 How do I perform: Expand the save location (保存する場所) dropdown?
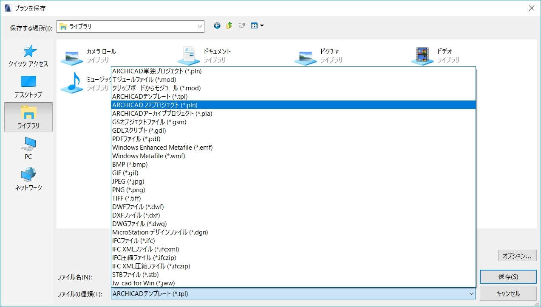(x=200, y=26)
